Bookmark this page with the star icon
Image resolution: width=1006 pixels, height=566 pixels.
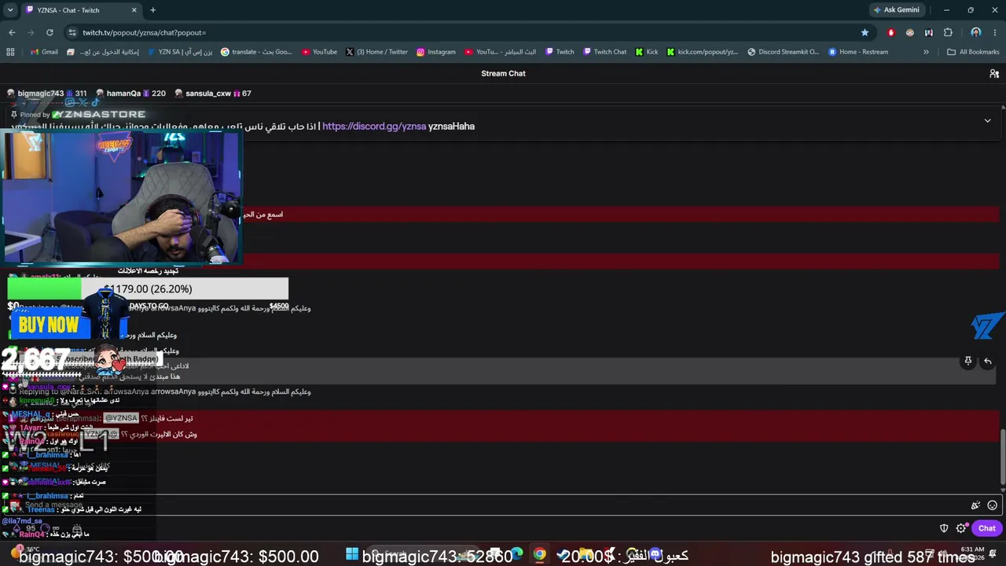(865, 32)
